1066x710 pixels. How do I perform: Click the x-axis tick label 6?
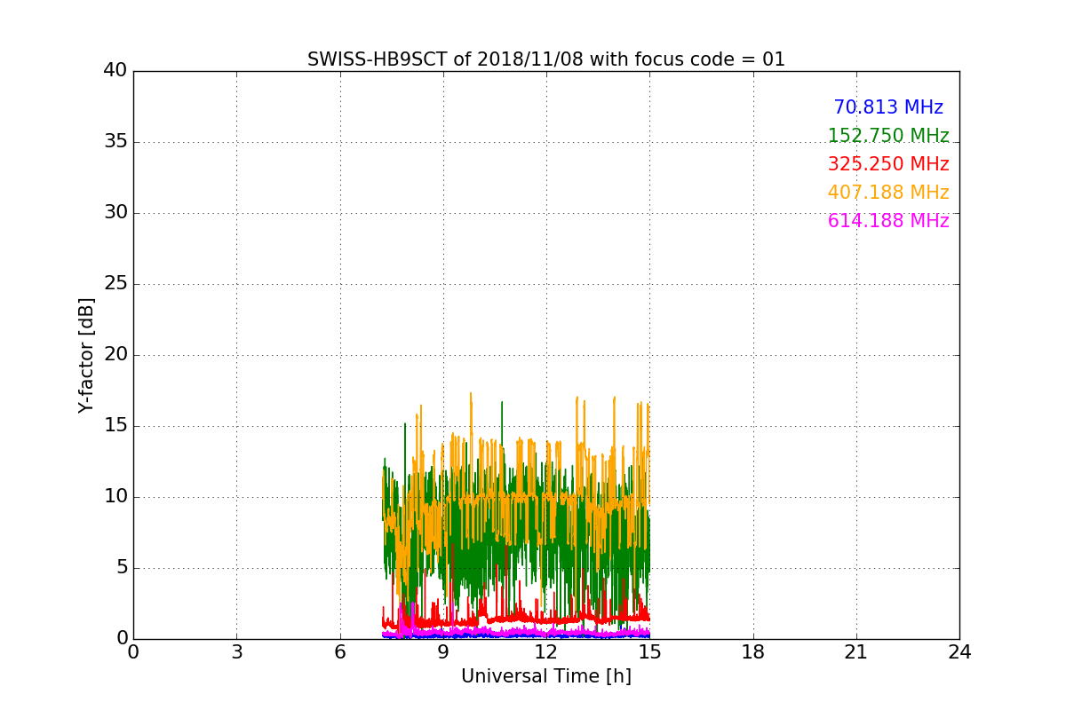(340, 652)
